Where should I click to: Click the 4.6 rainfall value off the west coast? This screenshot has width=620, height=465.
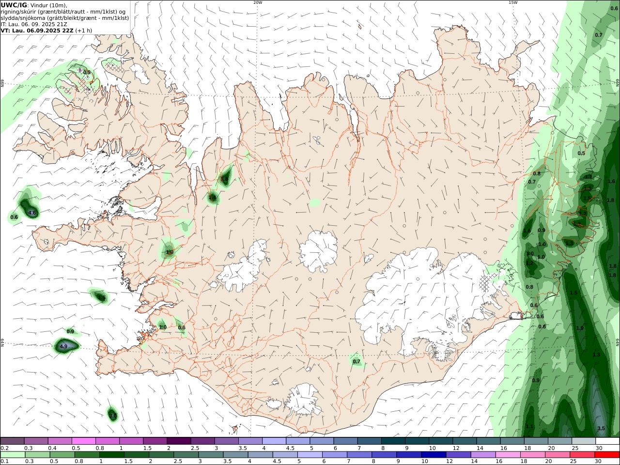pos(32,213)
